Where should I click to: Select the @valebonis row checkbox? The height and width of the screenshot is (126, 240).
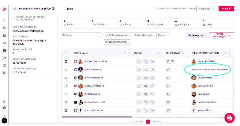(66, 94)
